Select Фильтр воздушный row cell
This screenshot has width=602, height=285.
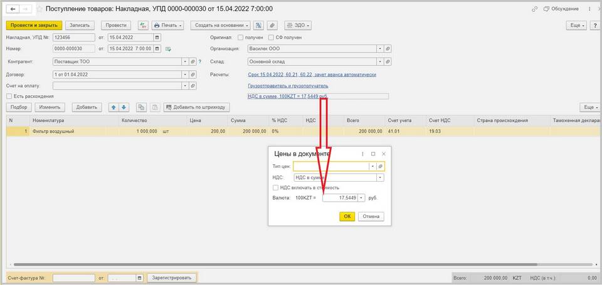(75, 131)
